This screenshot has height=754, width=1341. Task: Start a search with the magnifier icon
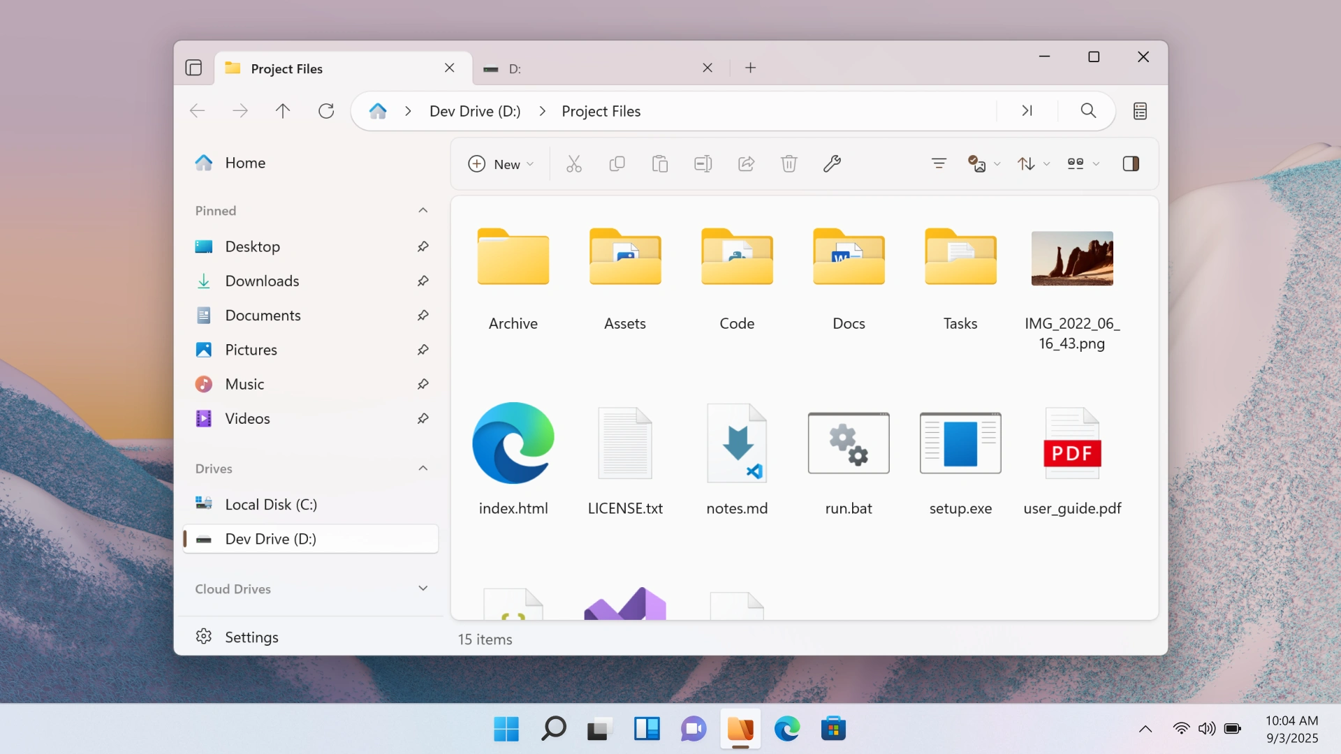[1088, 110]
